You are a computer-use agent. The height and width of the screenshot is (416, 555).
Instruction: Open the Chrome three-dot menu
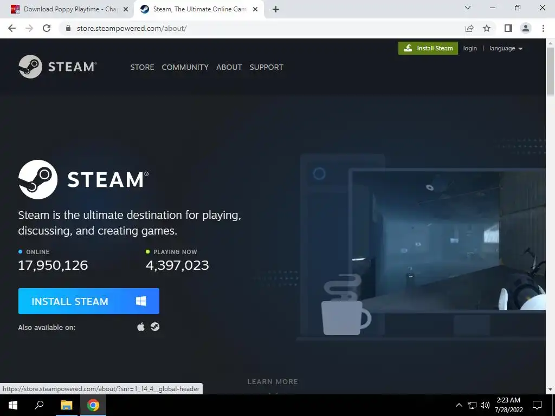[543, 28]
